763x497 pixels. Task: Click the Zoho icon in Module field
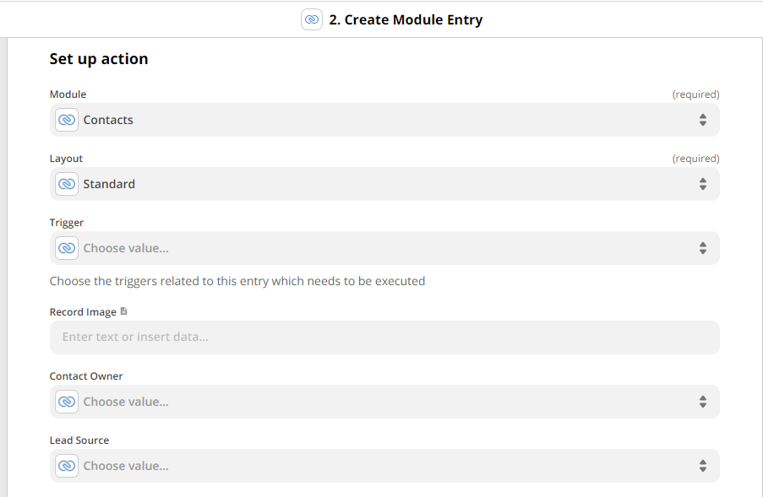(x=67, y=120)
